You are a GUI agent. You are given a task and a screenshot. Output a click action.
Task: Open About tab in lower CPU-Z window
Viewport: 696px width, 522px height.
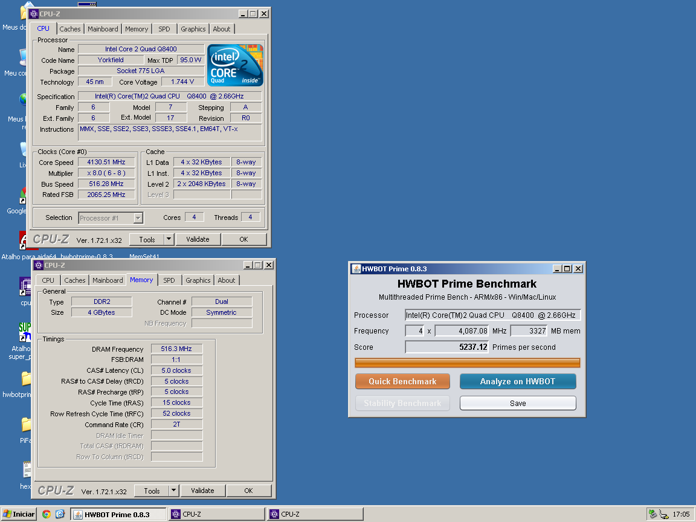(x=227, y=280)
